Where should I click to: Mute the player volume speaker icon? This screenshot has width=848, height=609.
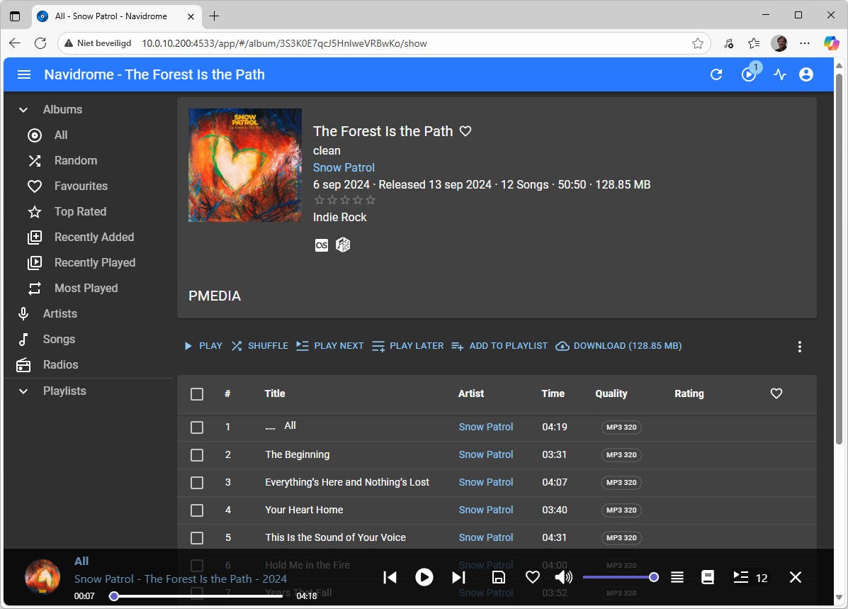click(x=563, y=578)
